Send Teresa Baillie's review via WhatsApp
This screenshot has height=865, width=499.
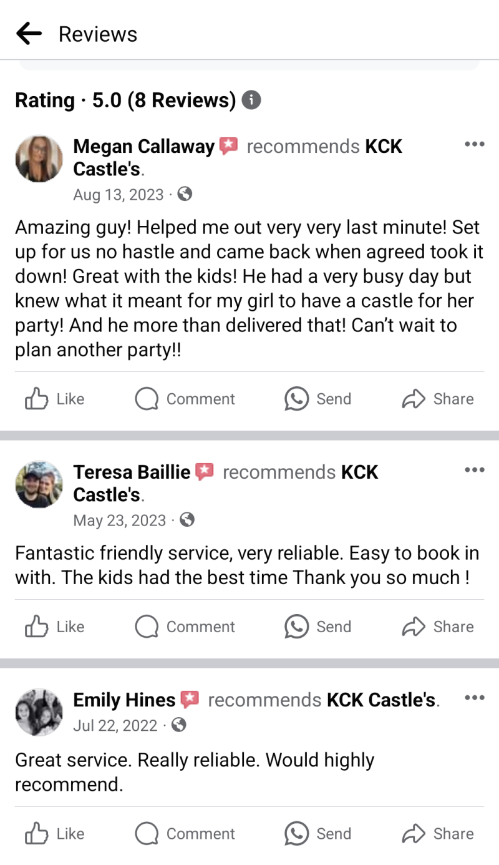click(x=317, y=627)
